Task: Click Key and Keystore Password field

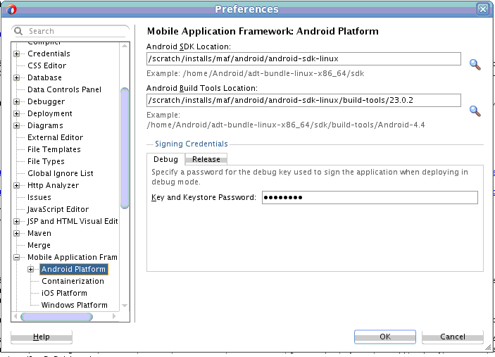Action: point(370,198)
